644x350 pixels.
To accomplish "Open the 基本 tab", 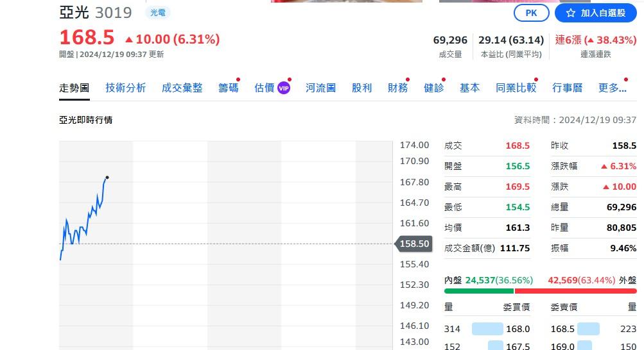I will (469, 88).
